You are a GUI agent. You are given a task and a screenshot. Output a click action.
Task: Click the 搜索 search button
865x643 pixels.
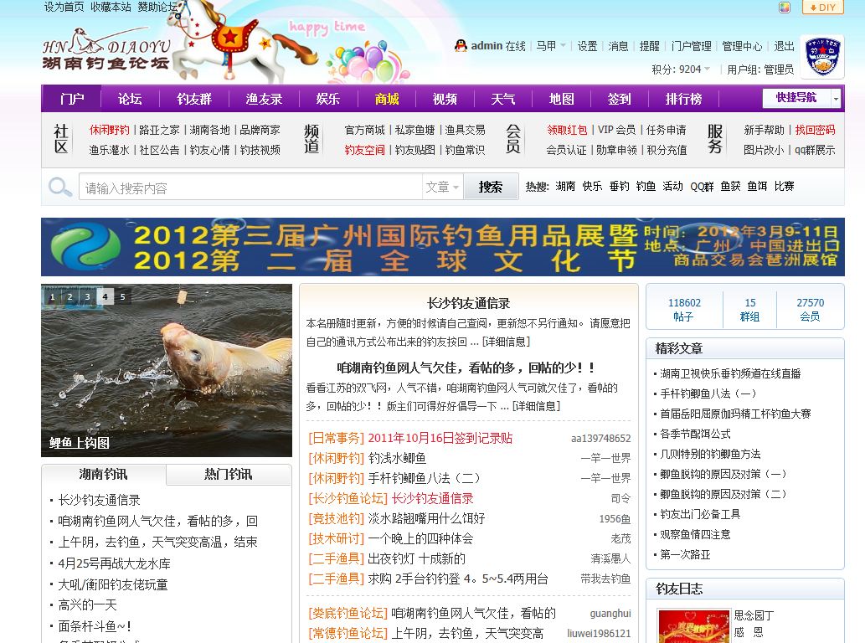point(491,187)
